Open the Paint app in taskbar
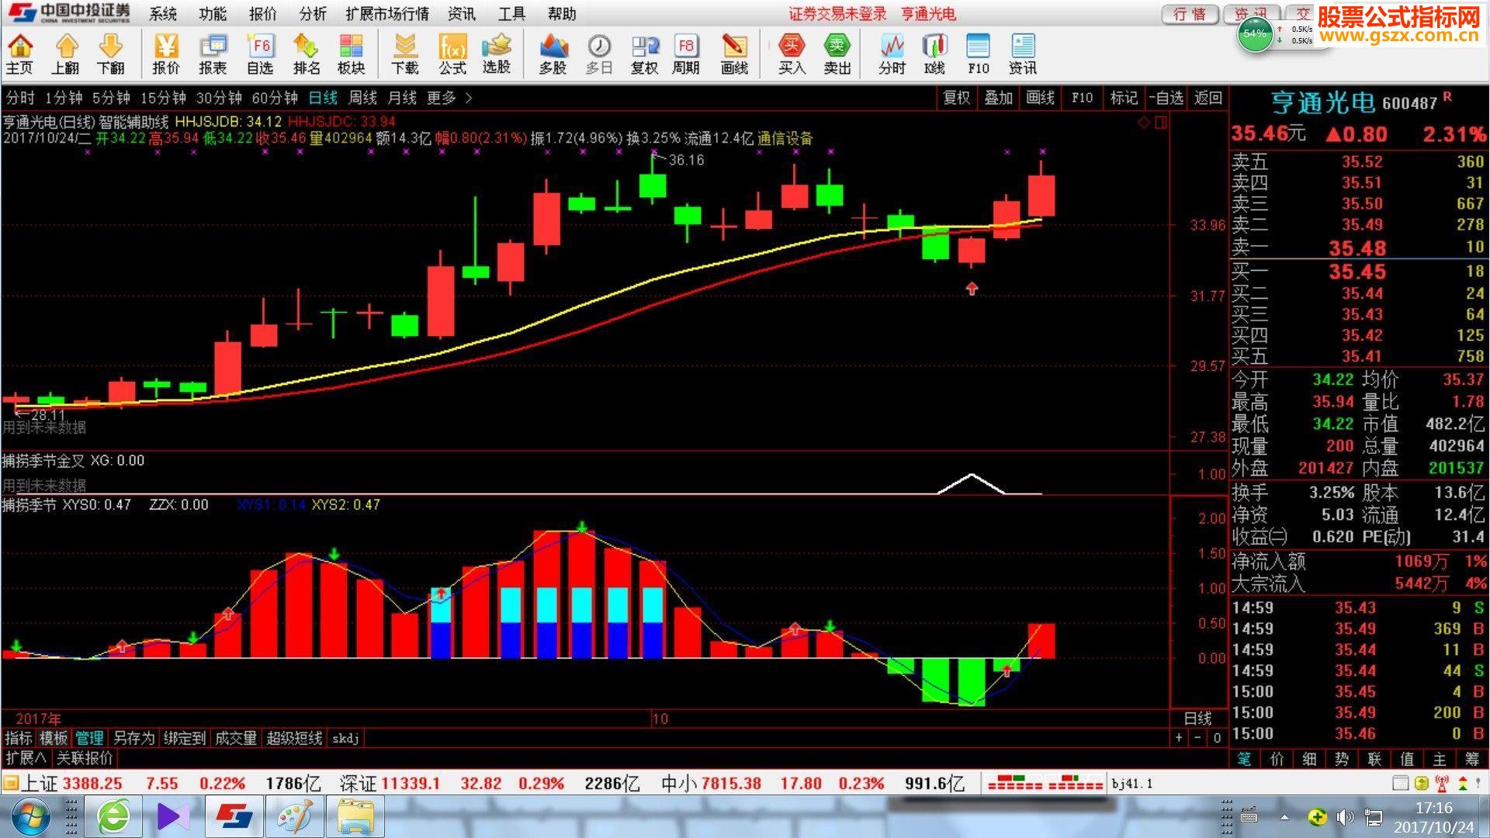1490x838 pixels. click(294, 817)
